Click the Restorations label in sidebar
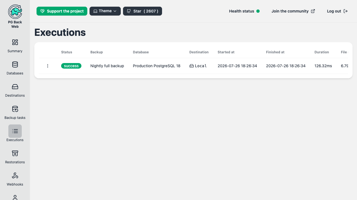 click(x=15, y=162)
